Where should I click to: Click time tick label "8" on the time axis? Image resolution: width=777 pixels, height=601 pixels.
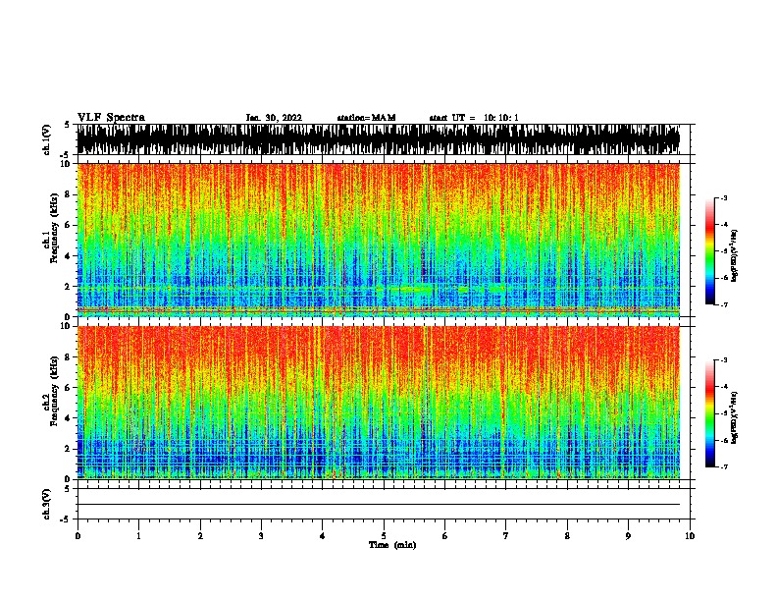[567, 536]
